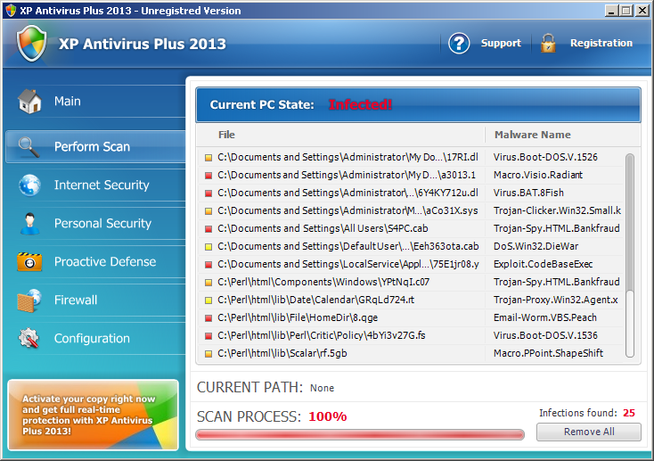Click the person icon for Personal Security
The width and height of the screenshot is (654, 461).
[x=29, y=223]
